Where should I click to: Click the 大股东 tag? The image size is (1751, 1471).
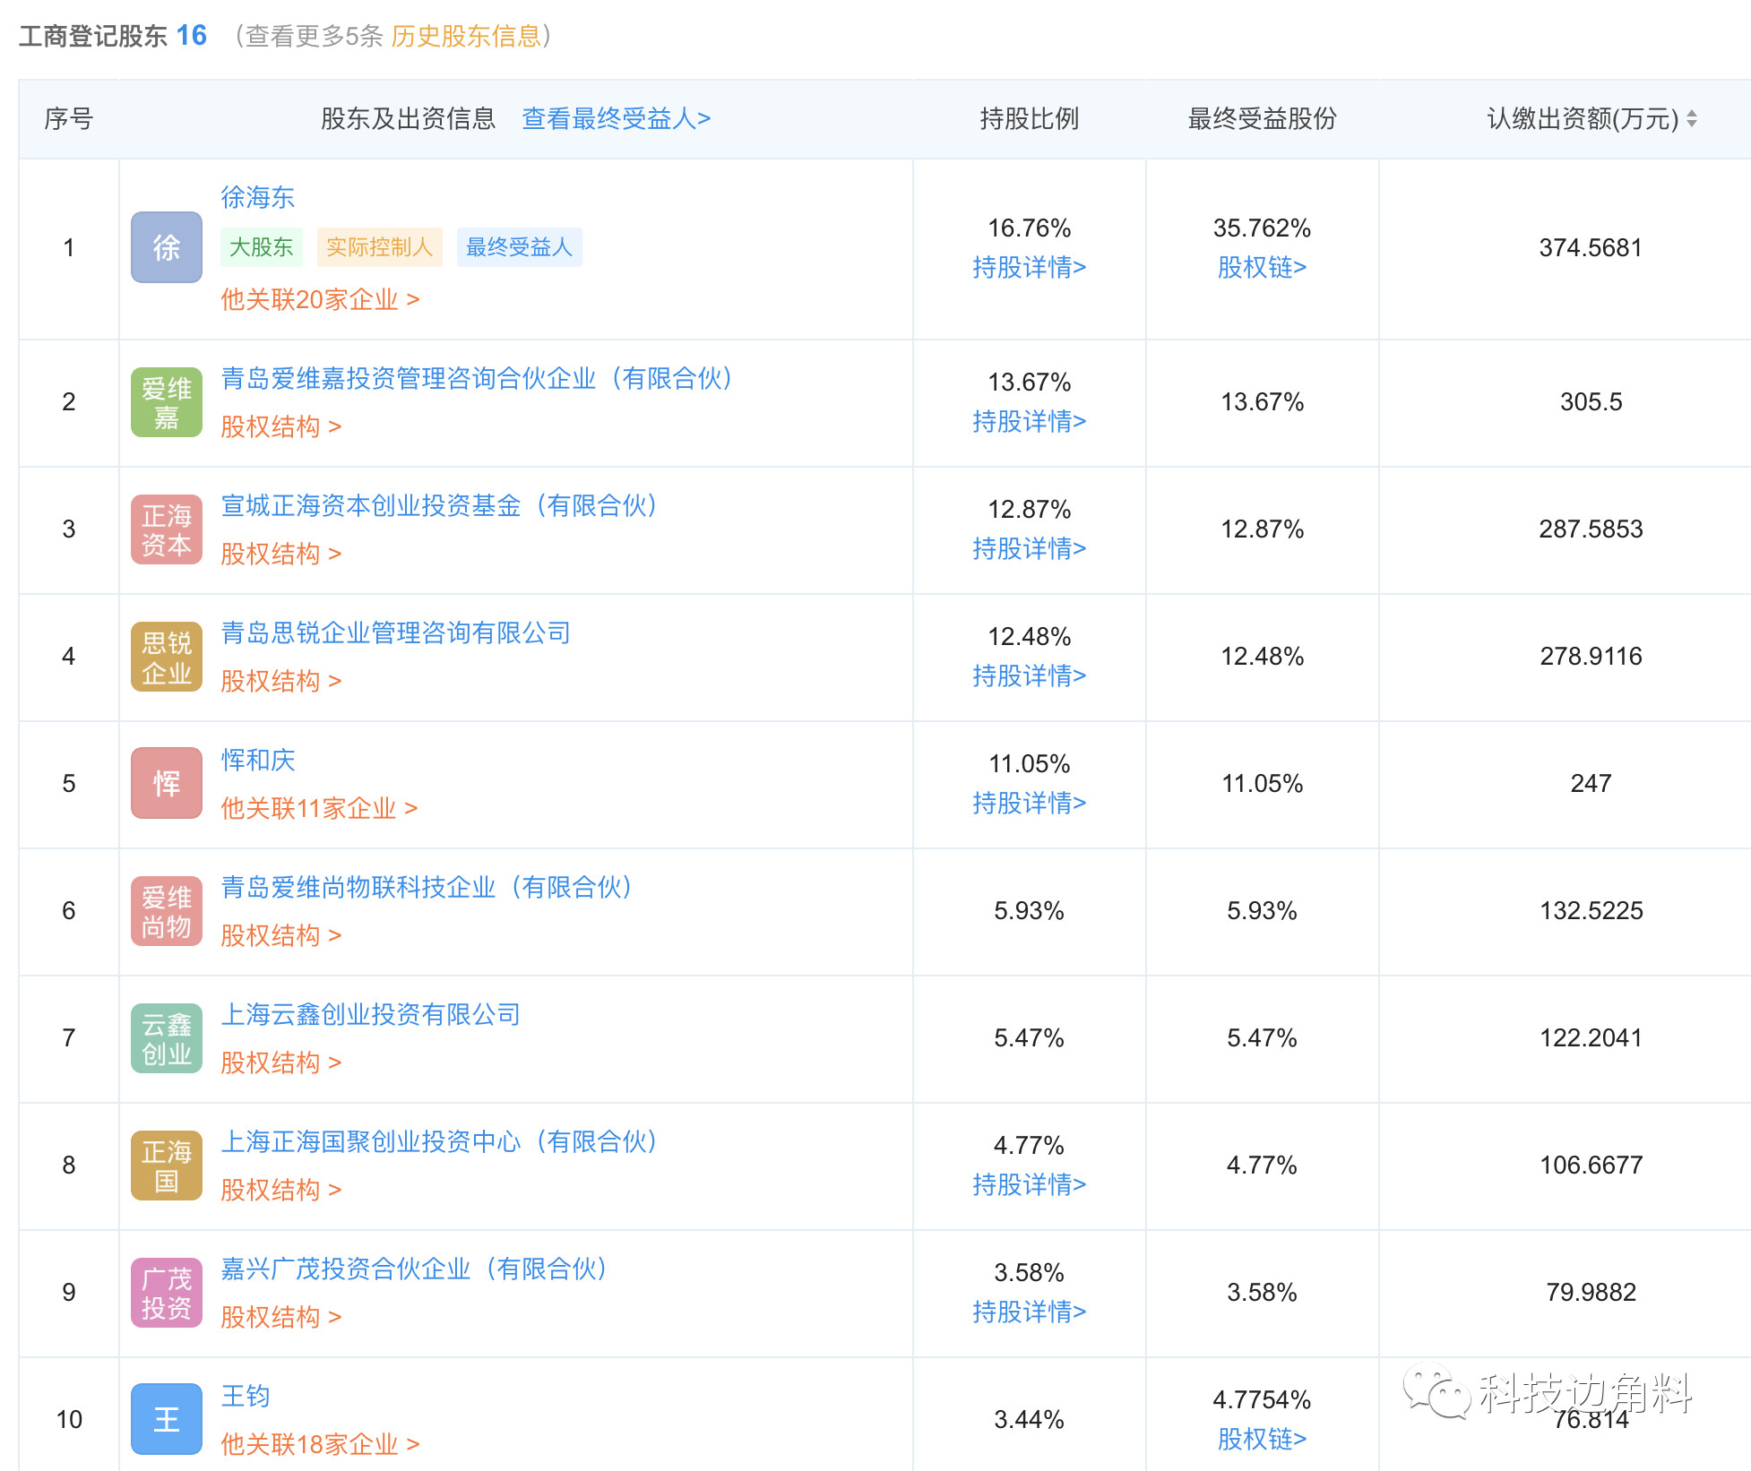coord(262,247)
